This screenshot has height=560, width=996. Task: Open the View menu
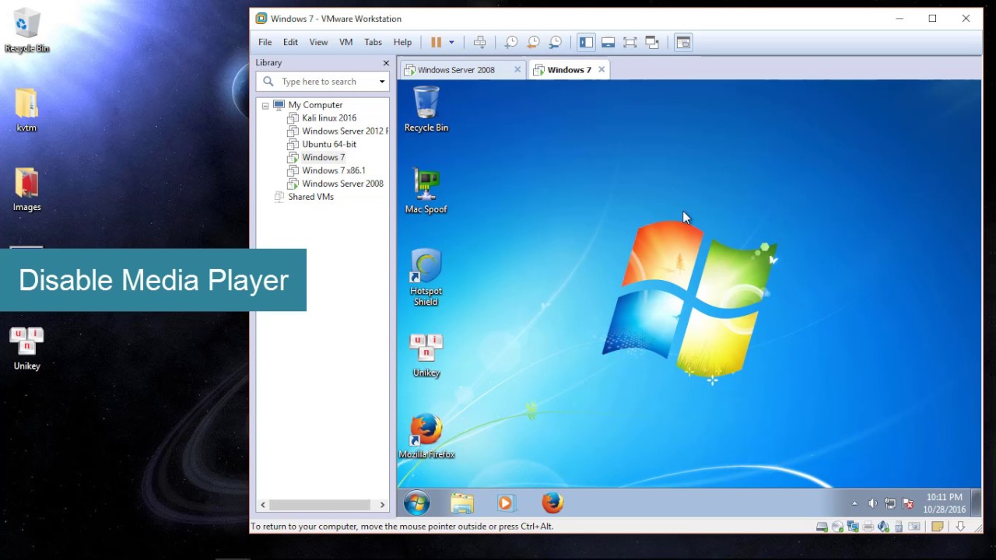point(318,42)
